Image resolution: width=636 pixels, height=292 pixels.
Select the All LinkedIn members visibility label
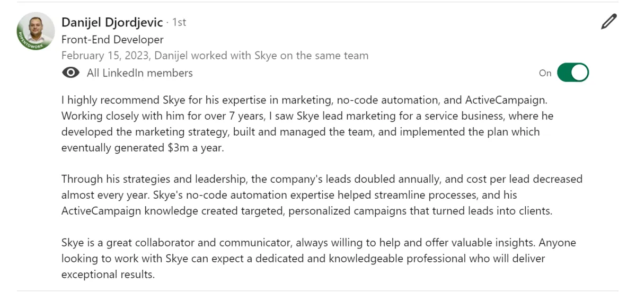[x=140, y=73]
